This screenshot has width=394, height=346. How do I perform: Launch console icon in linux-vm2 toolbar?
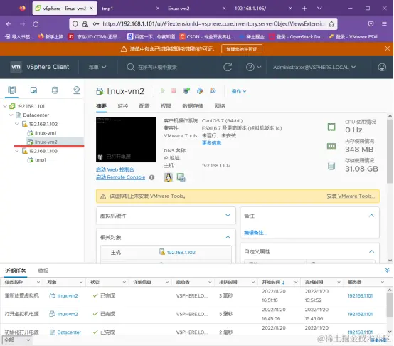tap(187, 90)
